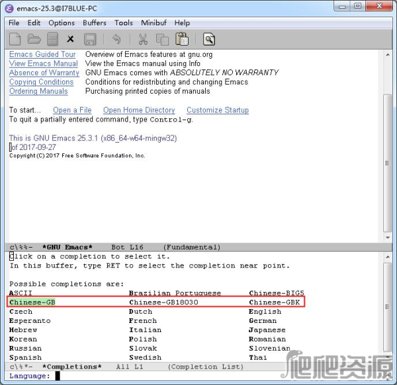Choose the Polish completion entry

143,339
